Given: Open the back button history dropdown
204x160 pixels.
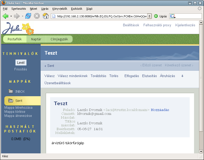Looking at the screenshot, I should coord(11,16).
